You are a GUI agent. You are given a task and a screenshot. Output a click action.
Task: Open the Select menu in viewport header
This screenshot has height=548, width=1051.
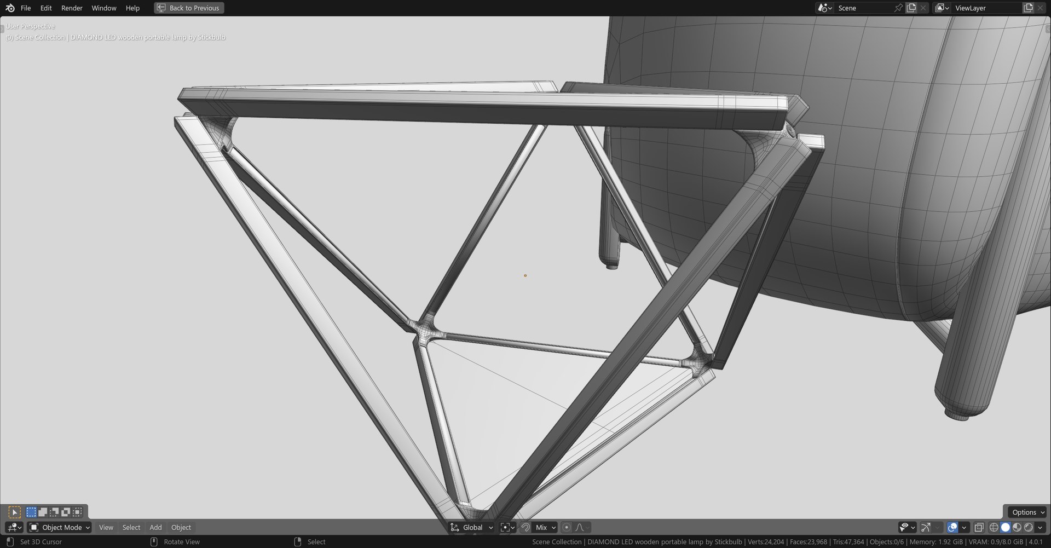(x=131, y=527)
